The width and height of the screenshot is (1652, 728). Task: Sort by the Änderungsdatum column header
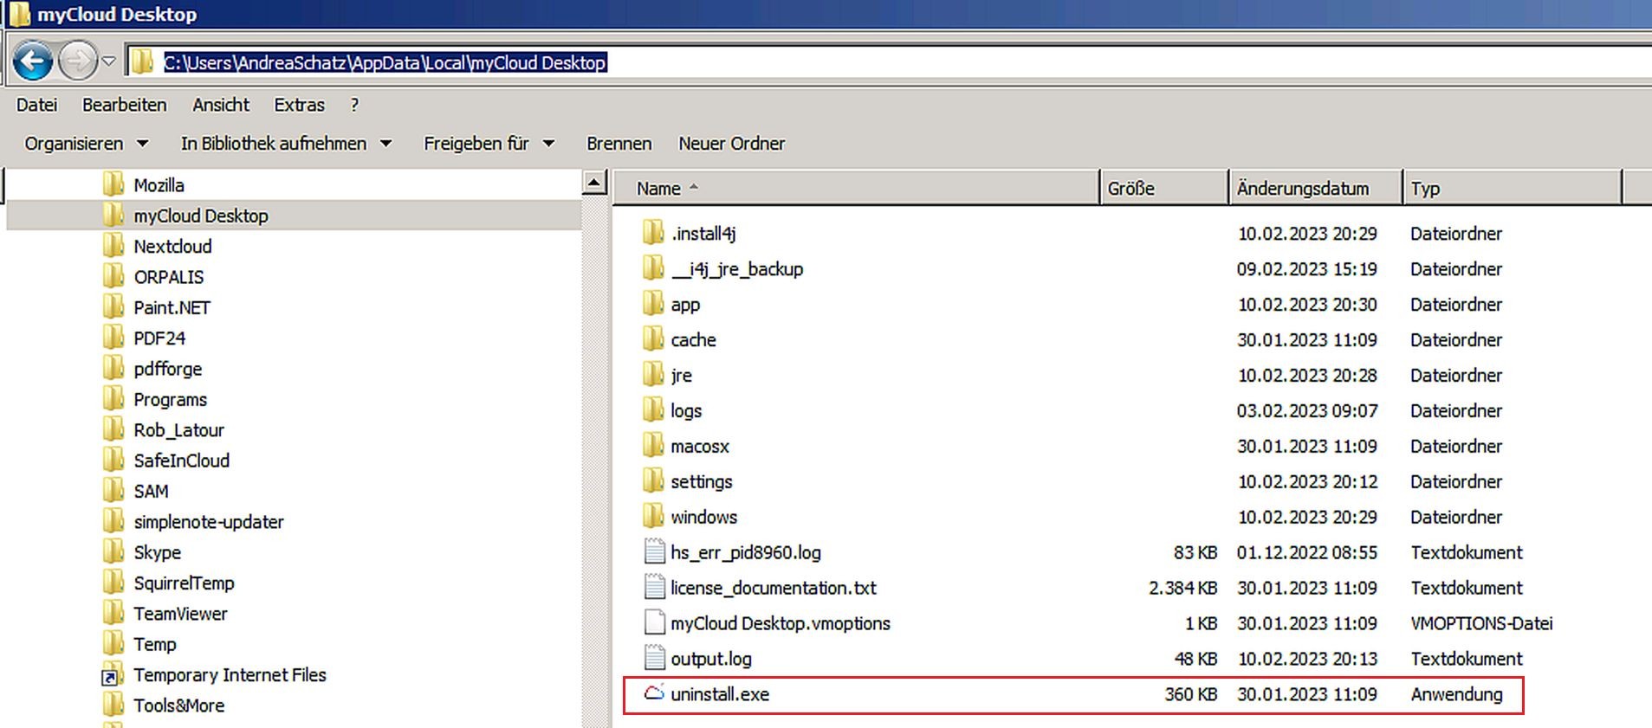(x=1316, y=189)
